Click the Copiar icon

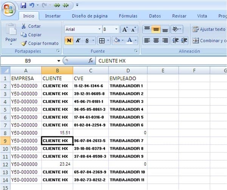[23, 35]
